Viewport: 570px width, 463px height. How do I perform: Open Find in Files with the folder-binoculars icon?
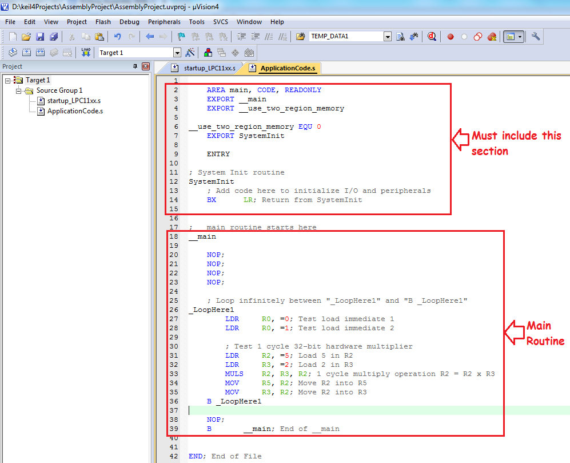(300, 37)
